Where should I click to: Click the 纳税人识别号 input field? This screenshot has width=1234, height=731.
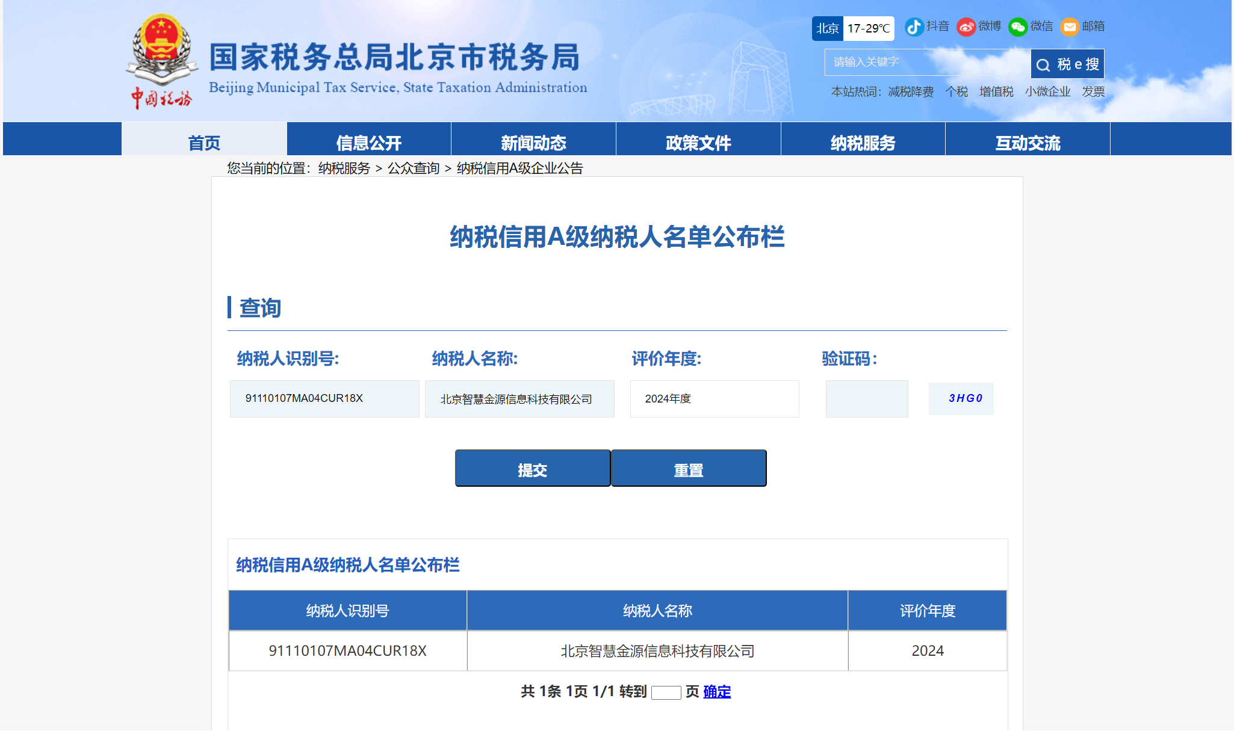click(324, 398)
